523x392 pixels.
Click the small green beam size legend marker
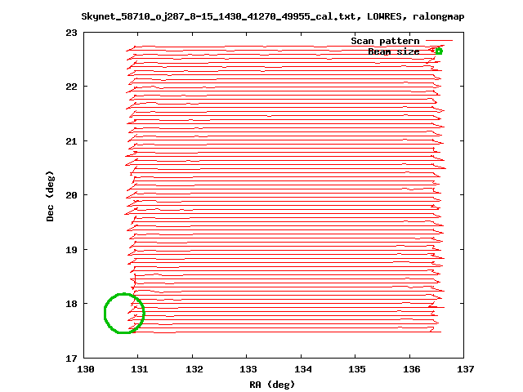[x=439, y=51]
